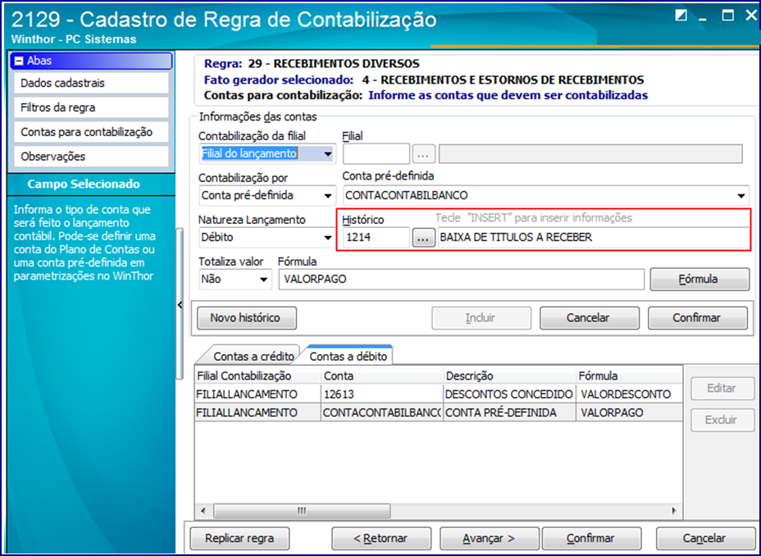Click the restore-down window icon in title bar
The width and height of the screenshot is (761, 556).
click(681, 16)
